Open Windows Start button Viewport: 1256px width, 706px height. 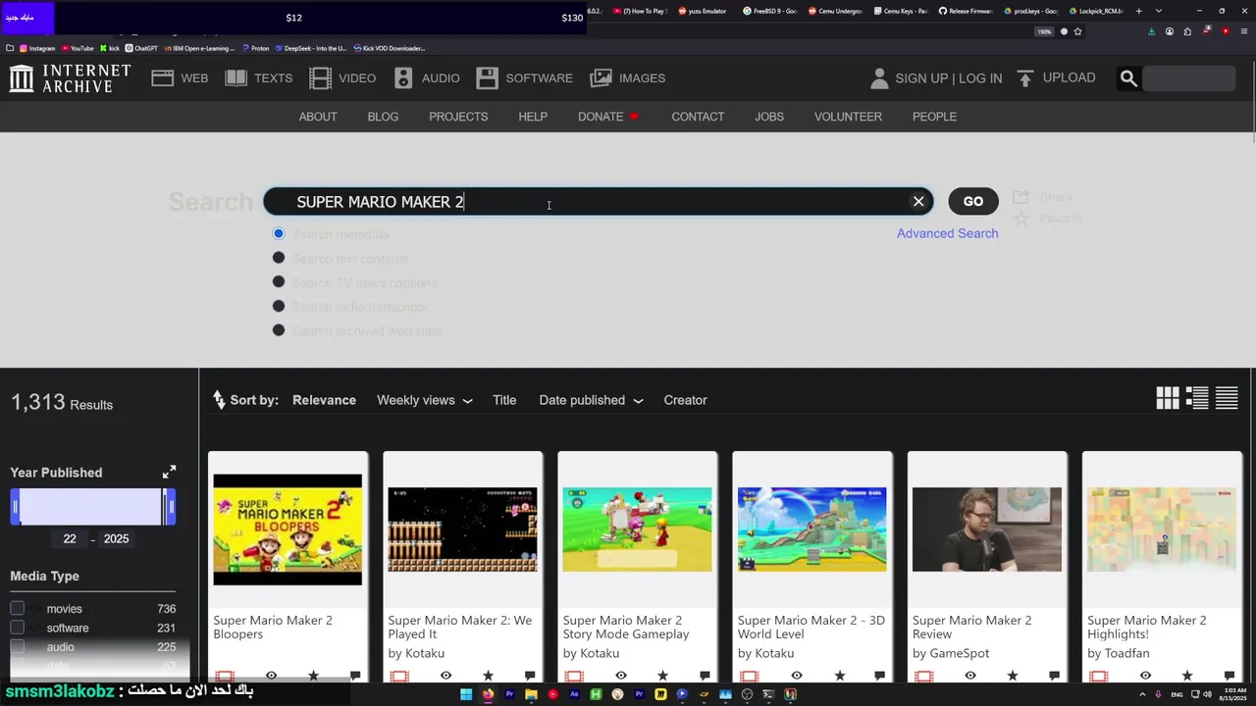point(466,694)
